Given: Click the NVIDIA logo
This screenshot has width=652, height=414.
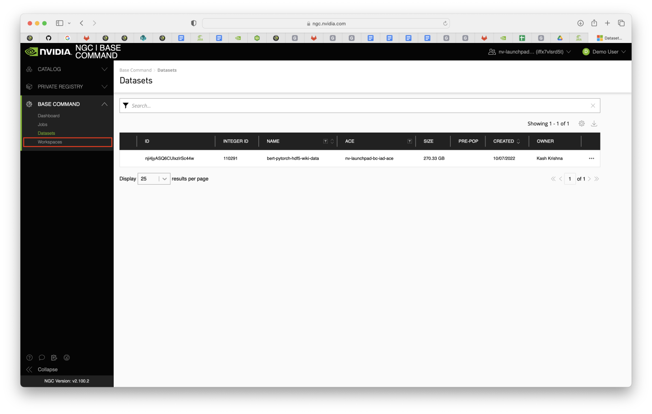Looking at the screenshot, I should tap(48, 52).
